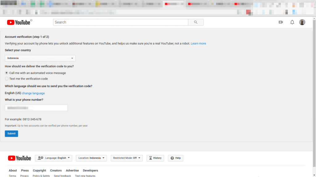The image size is (316, 177).
Task: Click the search magnifier button
Action: pyautogui.click(x=196, y=22)
